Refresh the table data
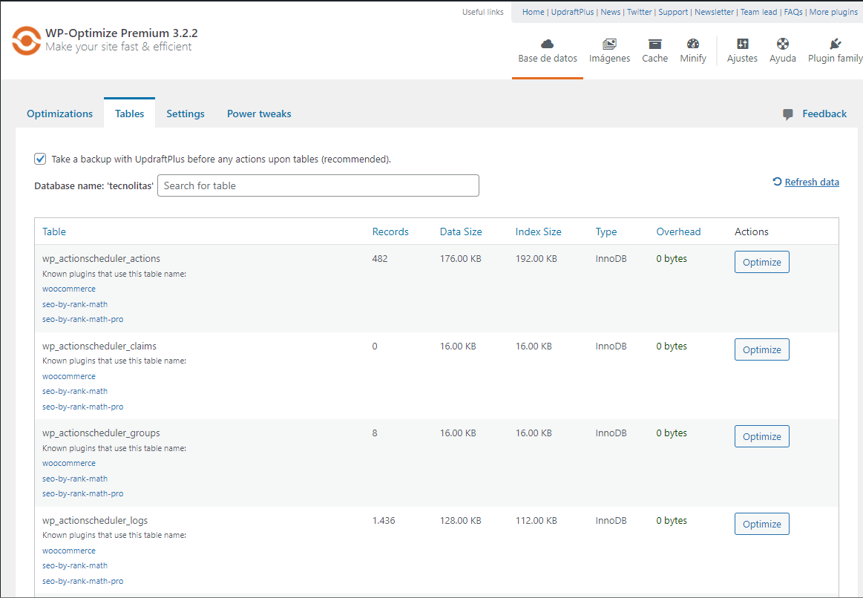 point(811,182)
